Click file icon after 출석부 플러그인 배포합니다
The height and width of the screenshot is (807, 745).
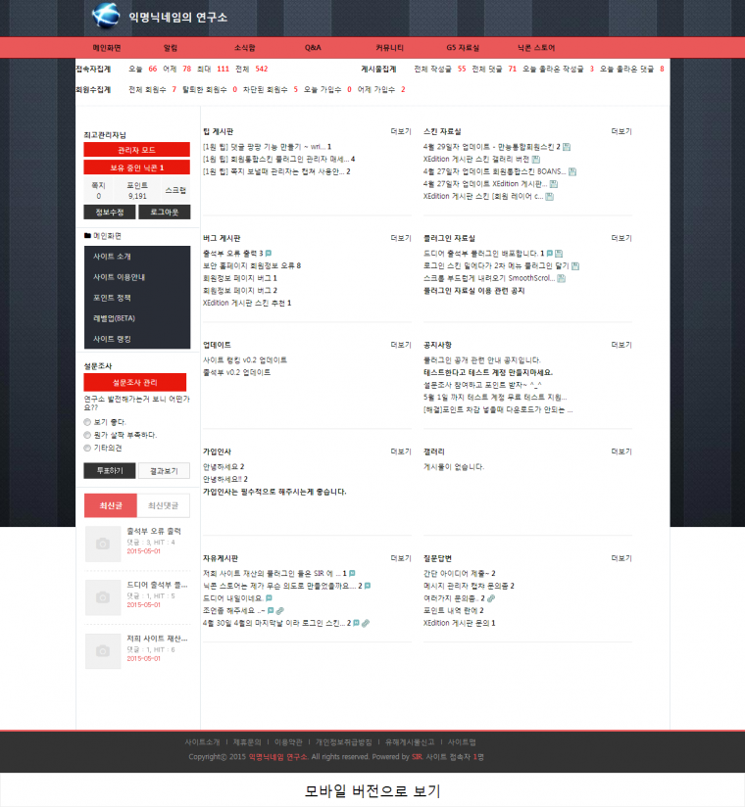559,254
